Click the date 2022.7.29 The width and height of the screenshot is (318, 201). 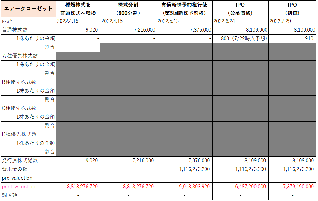coord(280,21)
